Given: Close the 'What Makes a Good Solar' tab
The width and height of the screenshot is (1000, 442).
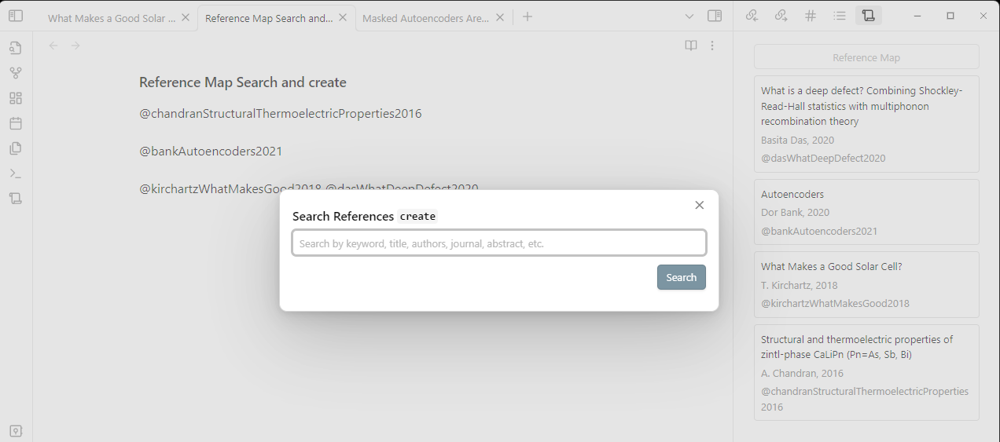Looking at the screenshot, I should point(185,18).
